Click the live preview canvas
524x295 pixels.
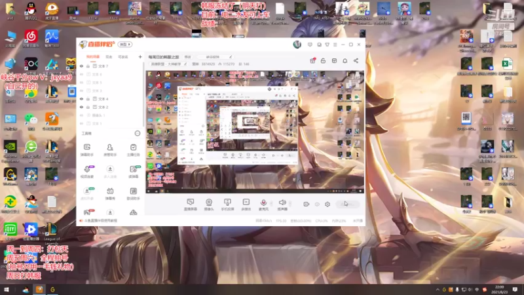tap(255, 132)
